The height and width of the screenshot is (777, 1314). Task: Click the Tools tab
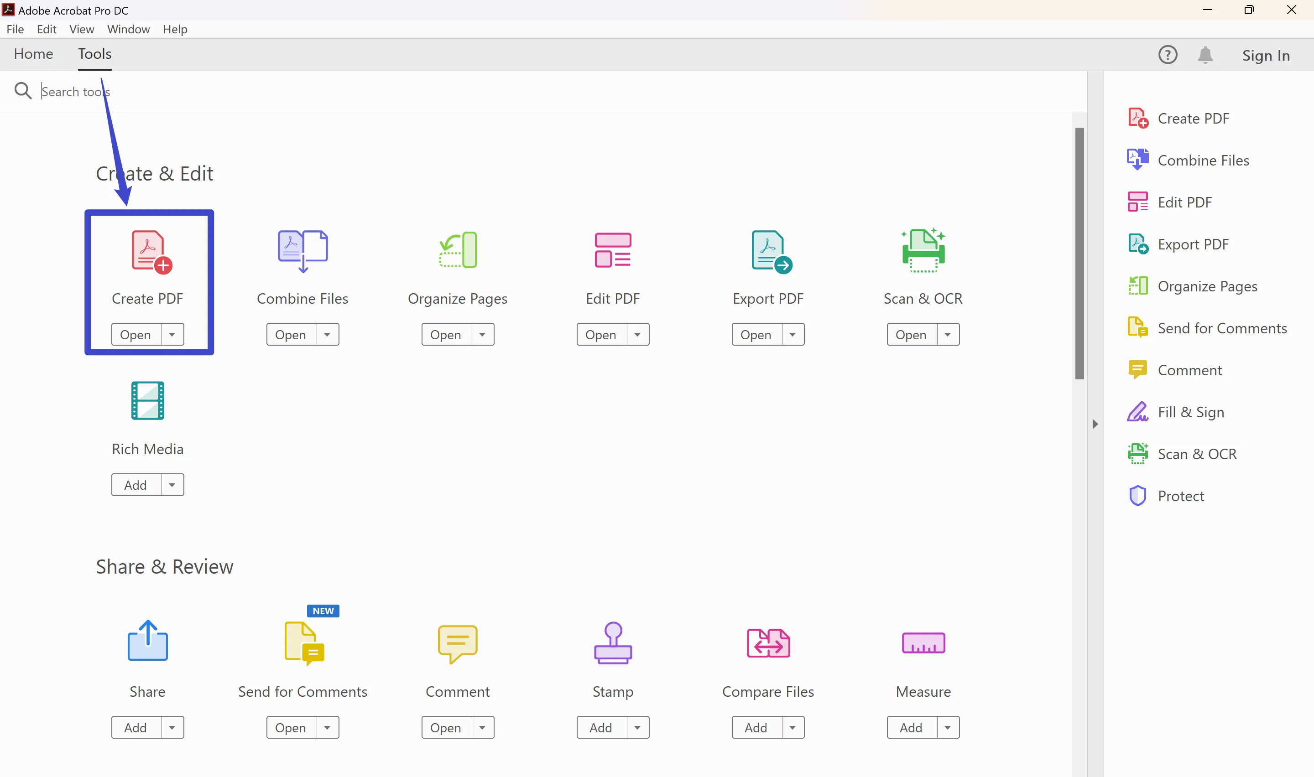[x=94, y=54]
